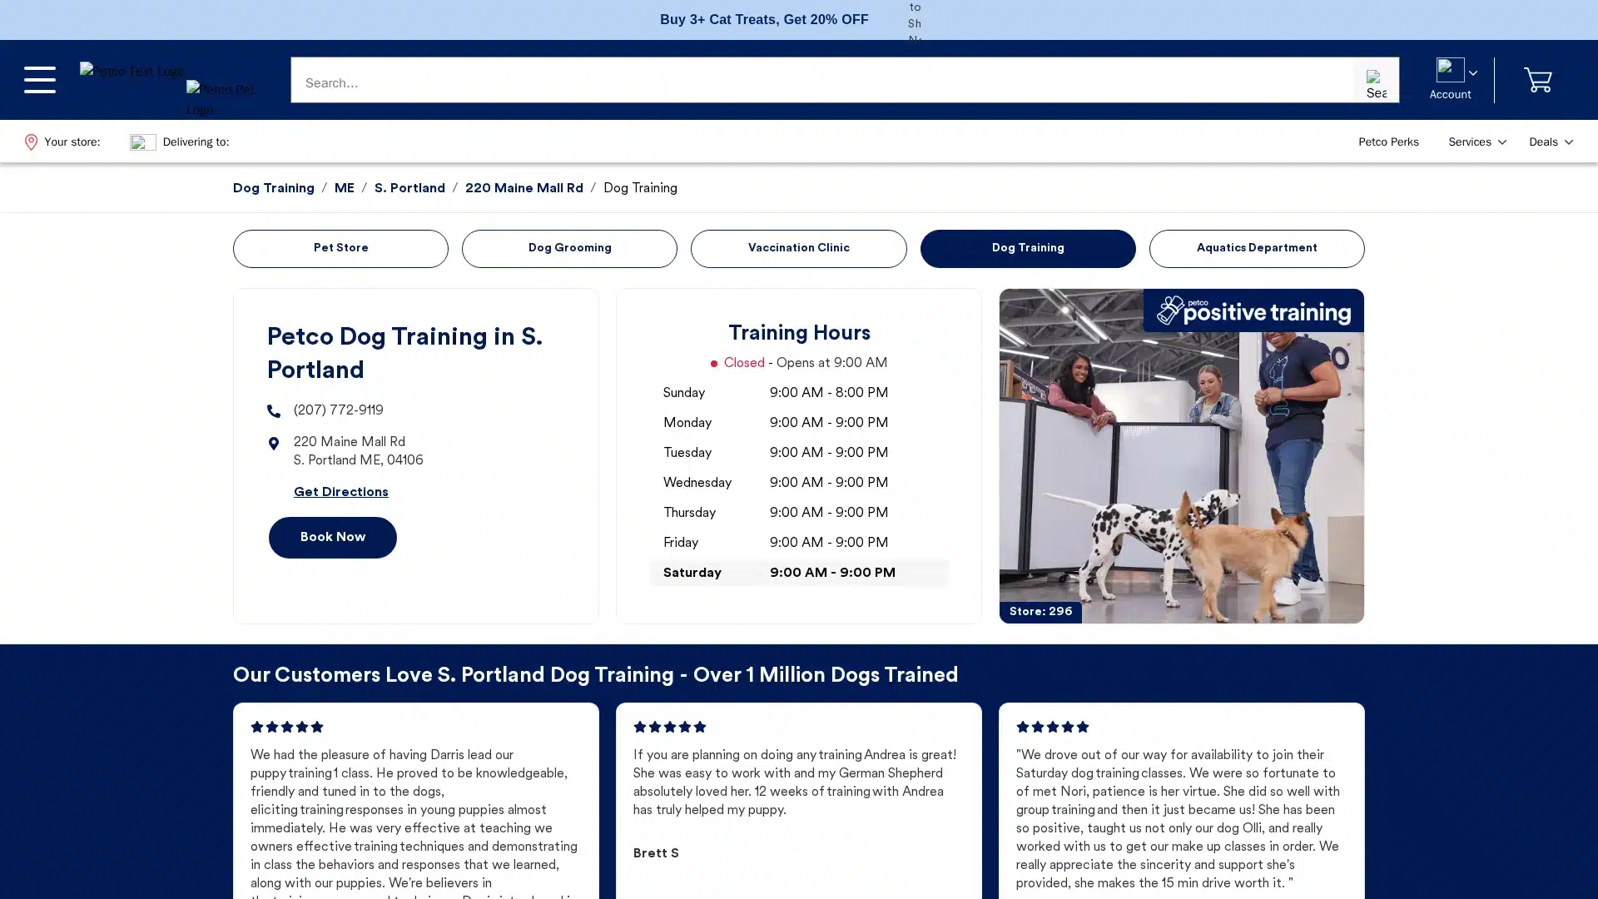Click the Dog Training breadcrumb root link
The width and height of the screenshot is (1598, 899).
(x=273, y=188)
